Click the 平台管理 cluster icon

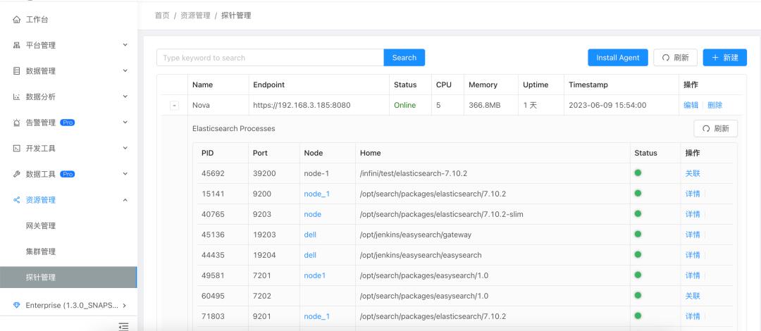tap(16, 46)
